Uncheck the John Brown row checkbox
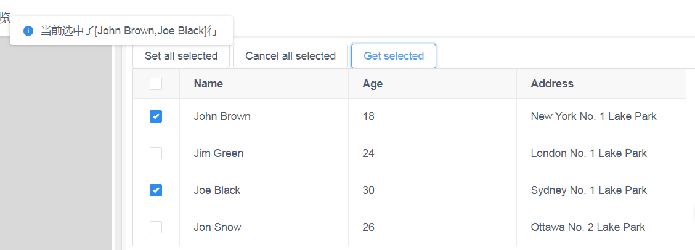This screenshot has width=695, height=250. pos(156,116)
